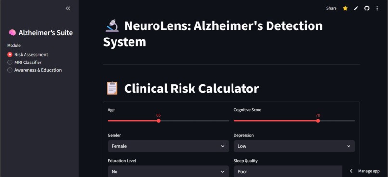Screen dimensions: 388x177
Task: Click the microscope icon in title
Action: coord(112,26)
